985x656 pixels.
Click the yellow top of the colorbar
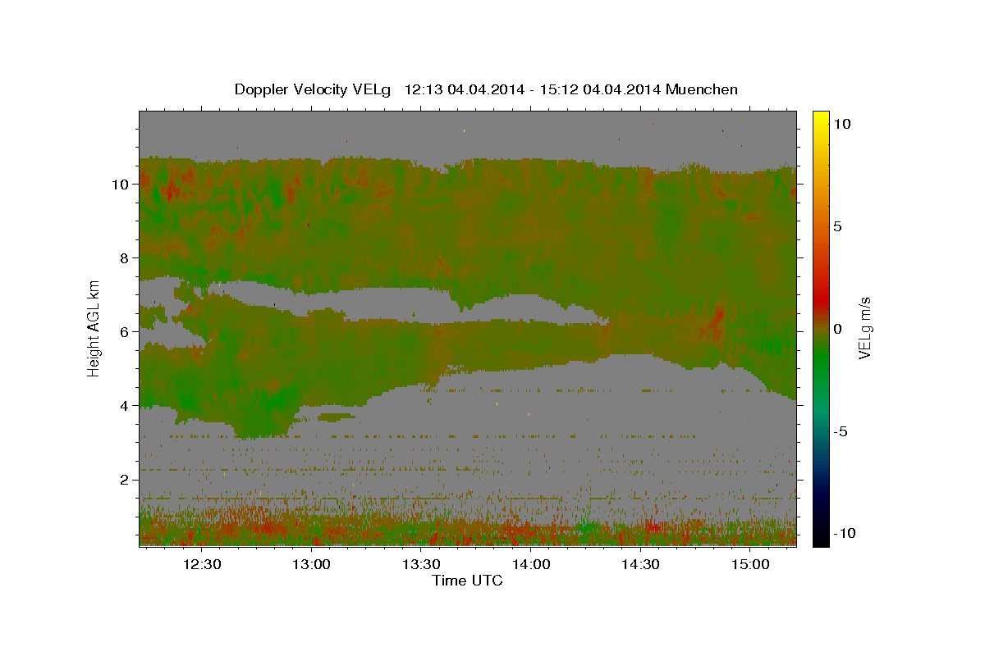click(x=820, y=115)
